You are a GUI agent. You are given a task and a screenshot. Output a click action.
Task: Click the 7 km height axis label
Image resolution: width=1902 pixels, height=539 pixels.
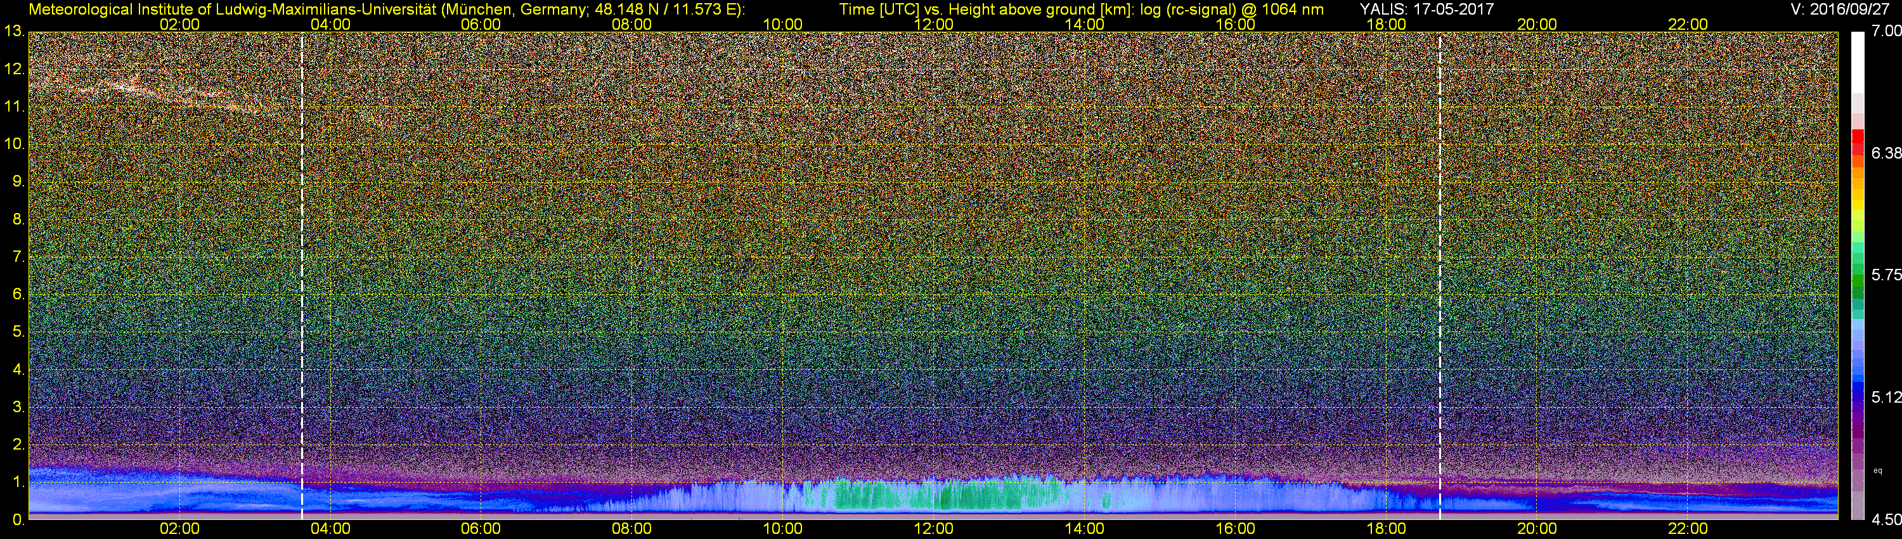click(x=18, y=257)
